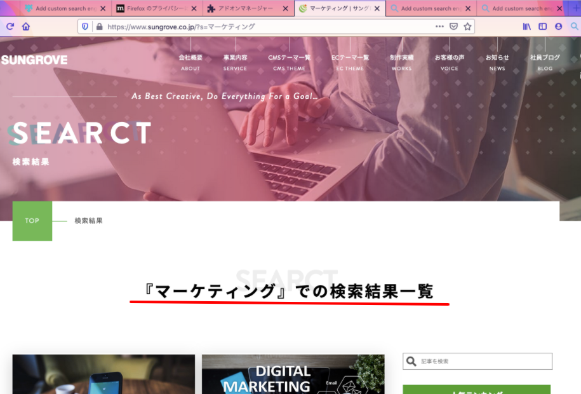
Task: Open the 社員ブログ BLOG nav link
Action: (x=545, y=62)
